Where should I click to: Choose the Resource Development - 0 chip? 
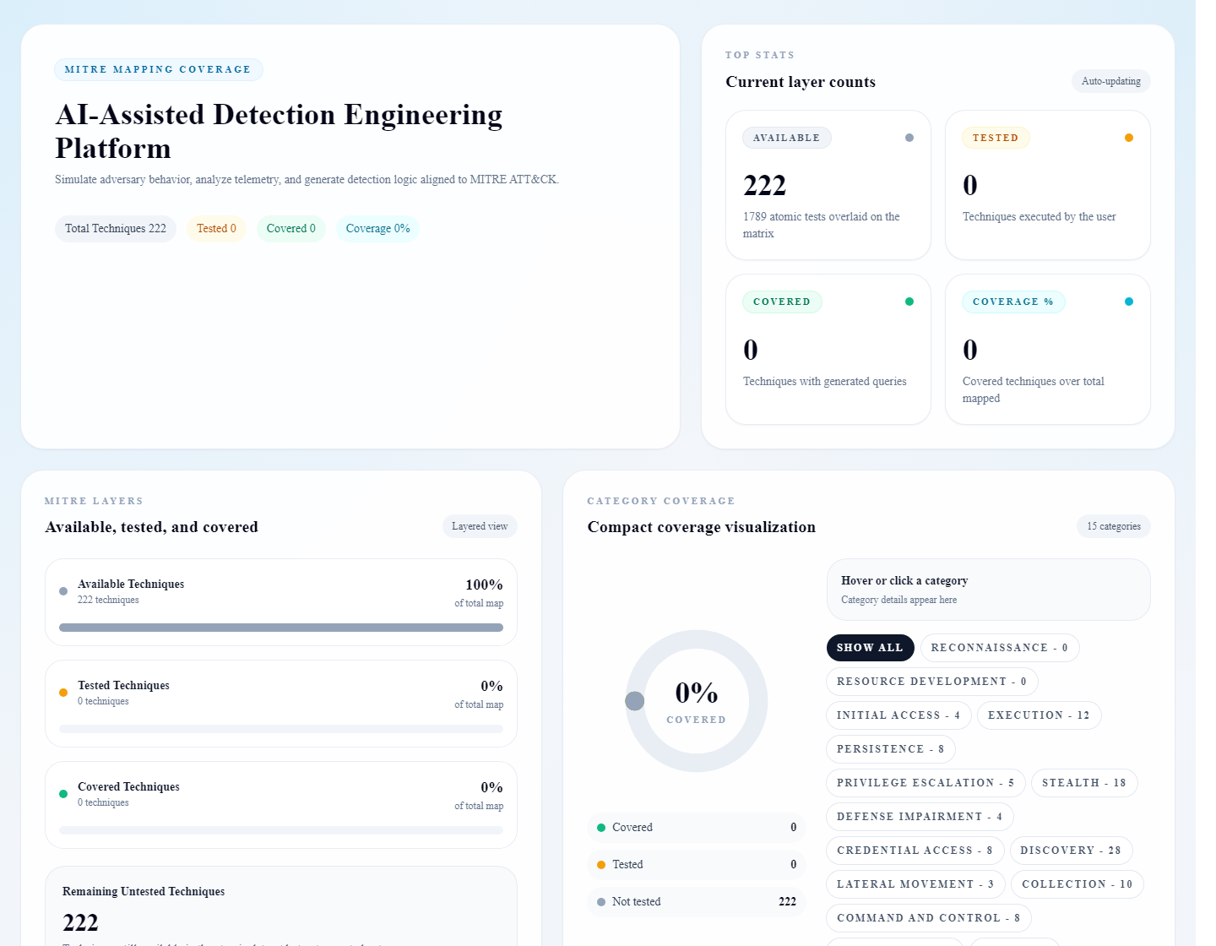931,682
